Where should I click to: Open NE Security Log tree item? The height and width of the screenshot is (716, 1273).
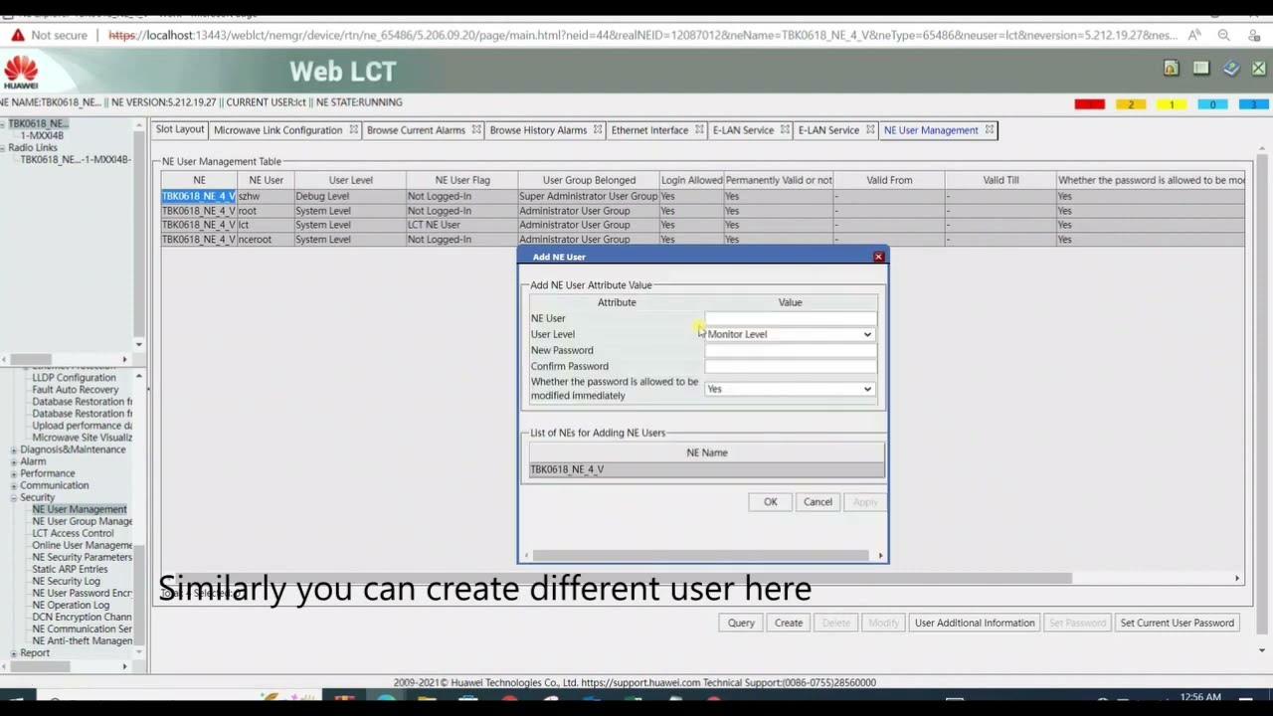66,581
